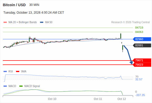Click the Bitcoin / USD chart title
The height and width of the screenshot is (103, 152).
pos(14,5)
